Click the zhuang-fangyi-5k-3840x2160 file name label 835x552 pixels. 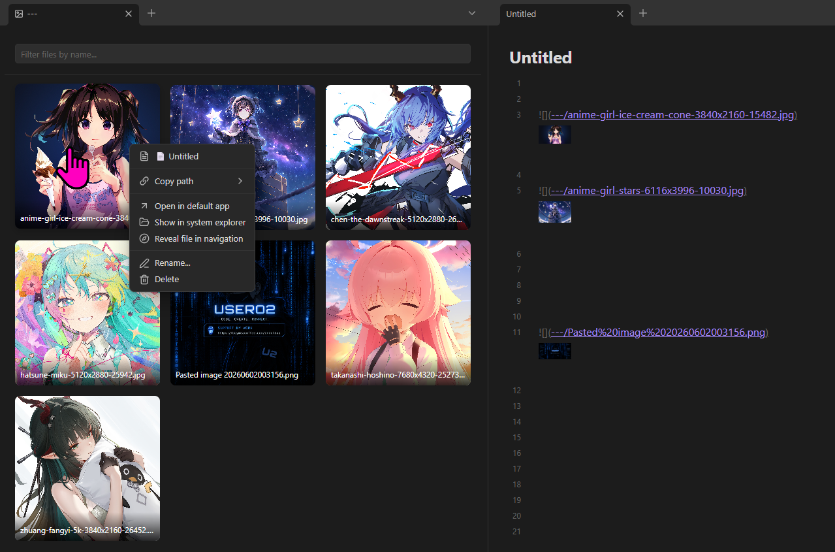(x=87, y=530)
